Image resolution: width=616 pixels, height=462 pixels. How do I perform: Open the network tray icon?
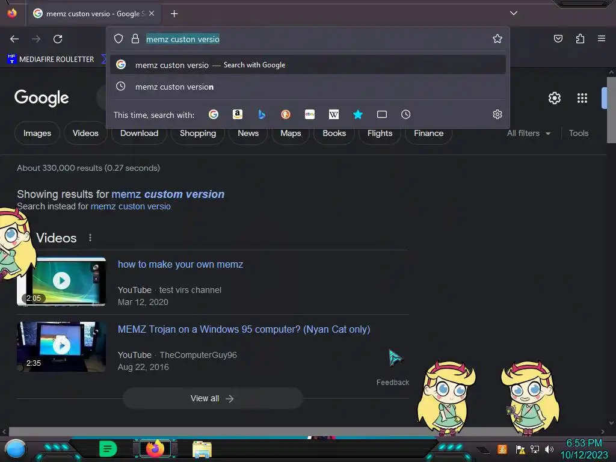pyautogui.click(x=534, y=449)
